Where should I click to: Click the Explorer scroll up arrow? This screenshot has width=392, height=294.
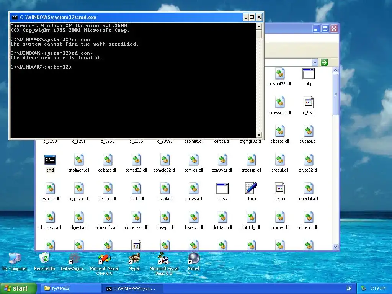click(x=335, y=70)
